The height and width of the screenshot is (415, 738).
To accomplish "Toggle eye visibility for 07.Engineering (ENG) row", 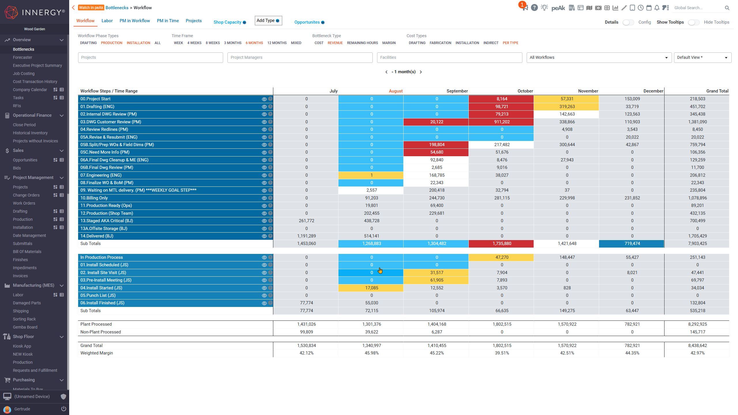I will click(x=264, y=175).
